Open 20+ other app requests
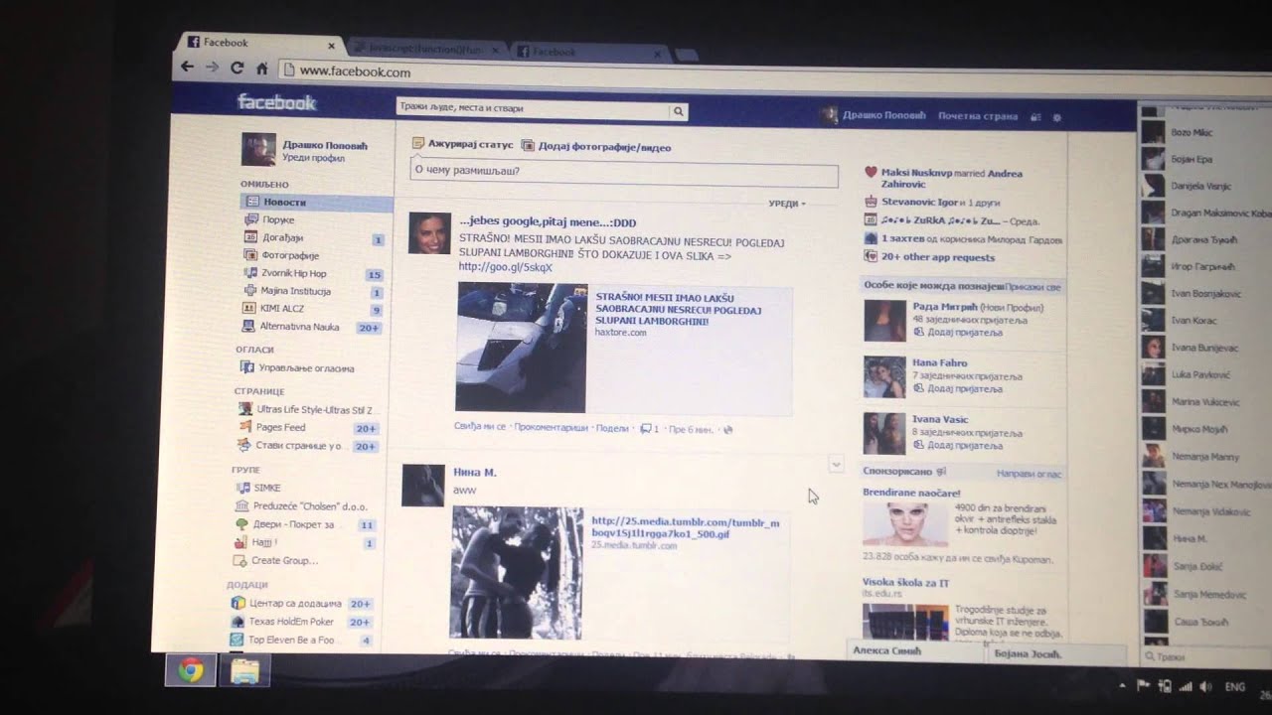 pos(938,257)
